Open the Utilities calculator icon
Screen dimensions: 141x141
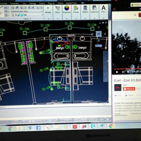pyautogui.click(x=85, y=8)
